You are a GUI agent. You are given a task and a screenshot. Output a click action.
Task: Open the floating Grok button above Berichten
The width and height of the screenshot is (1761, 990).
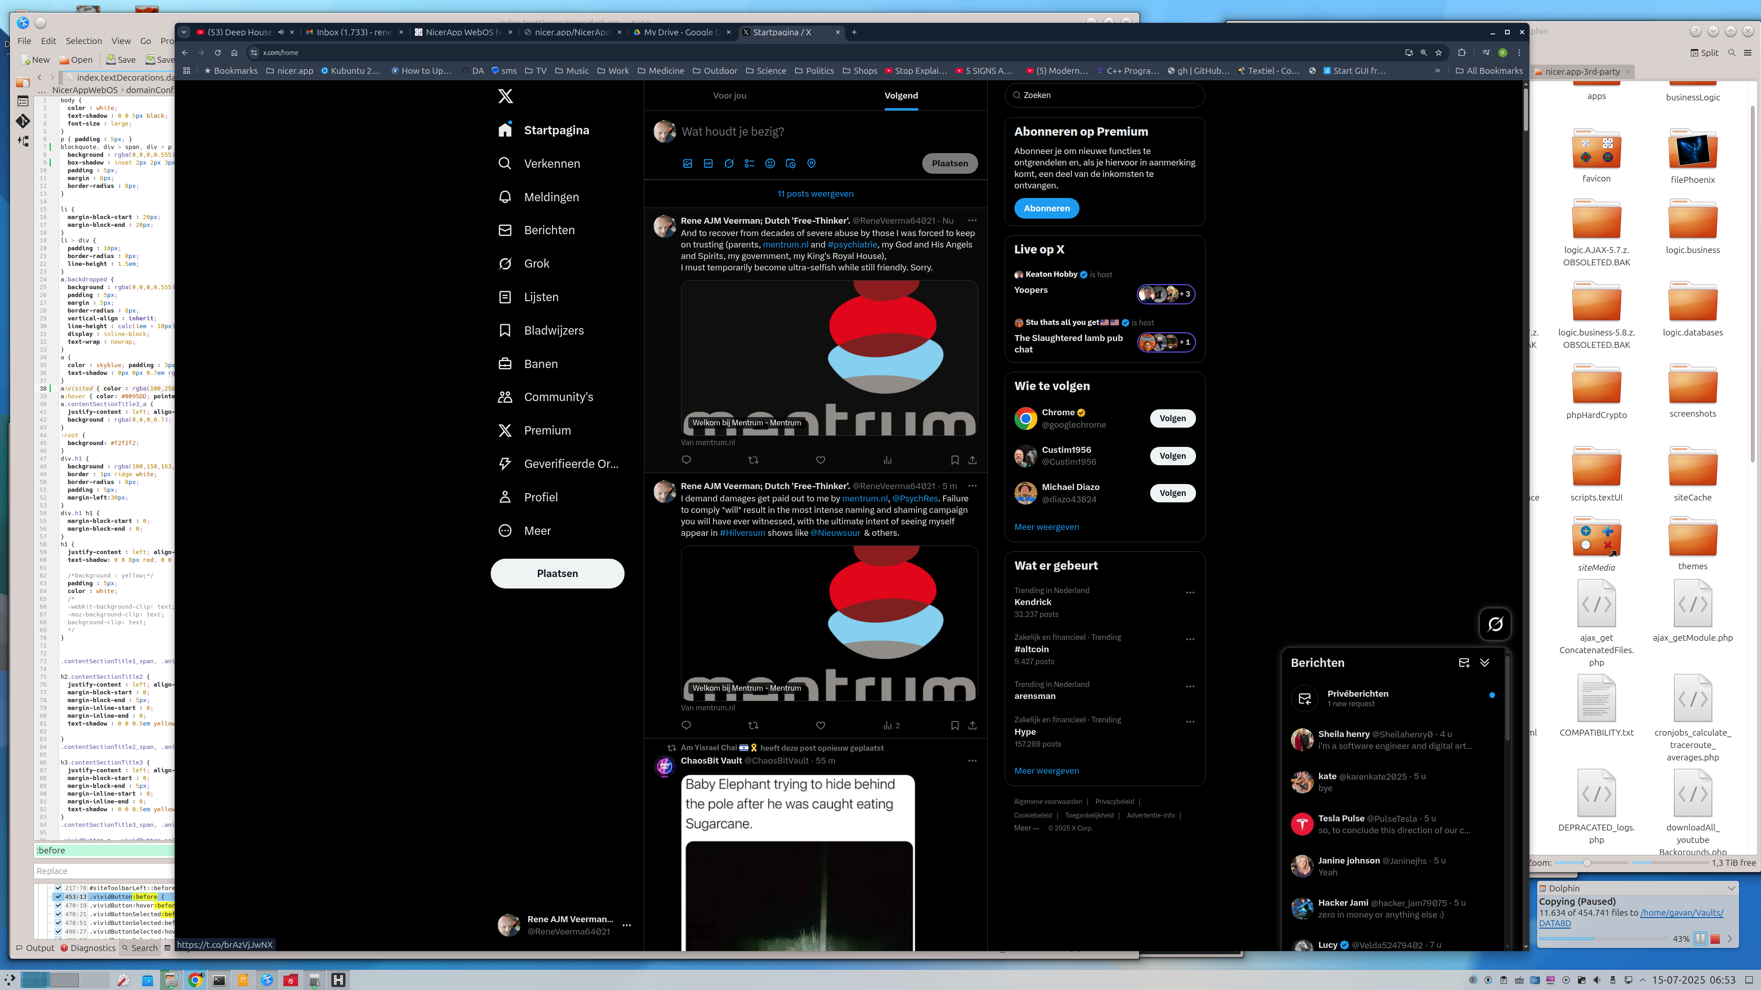(x=1495, y=624)
